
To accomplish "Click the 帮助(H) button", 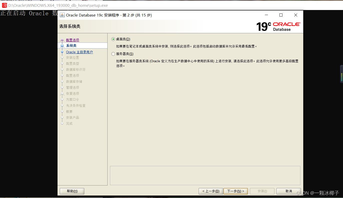I will (x=72, y=191).
